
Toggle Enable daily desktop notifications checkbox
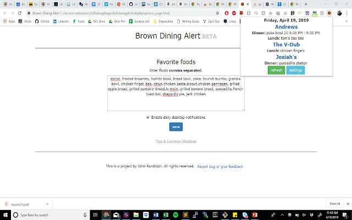(x=148, y=117)
